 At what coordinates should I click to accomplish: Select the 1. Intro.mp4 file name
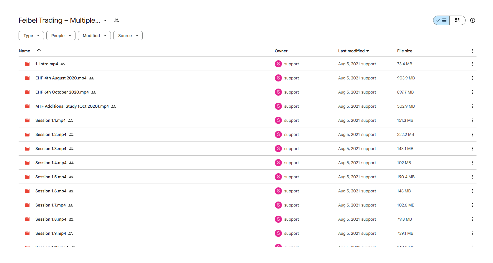pyautogui.click(x=47, y=64)
